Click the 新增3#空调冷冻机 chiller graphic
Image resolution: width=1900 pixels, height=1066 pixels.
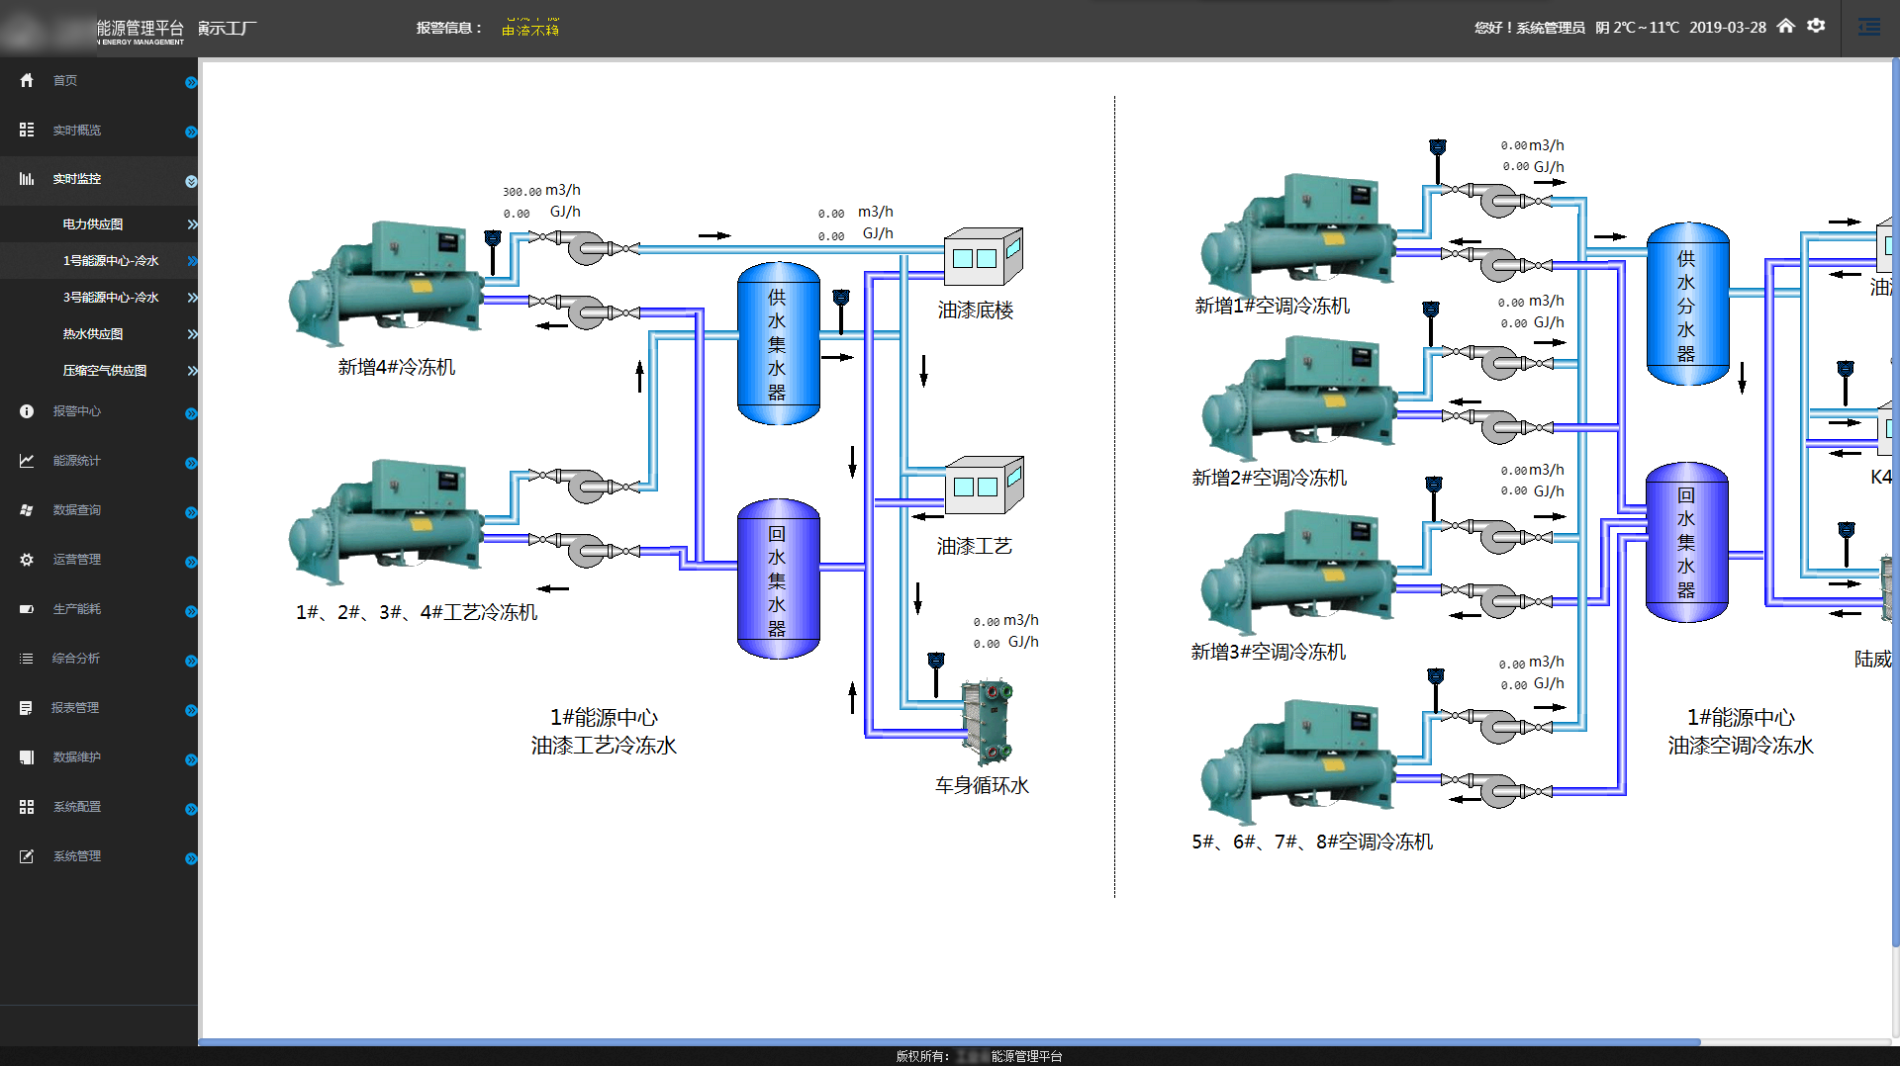(x=1298, y=572)
